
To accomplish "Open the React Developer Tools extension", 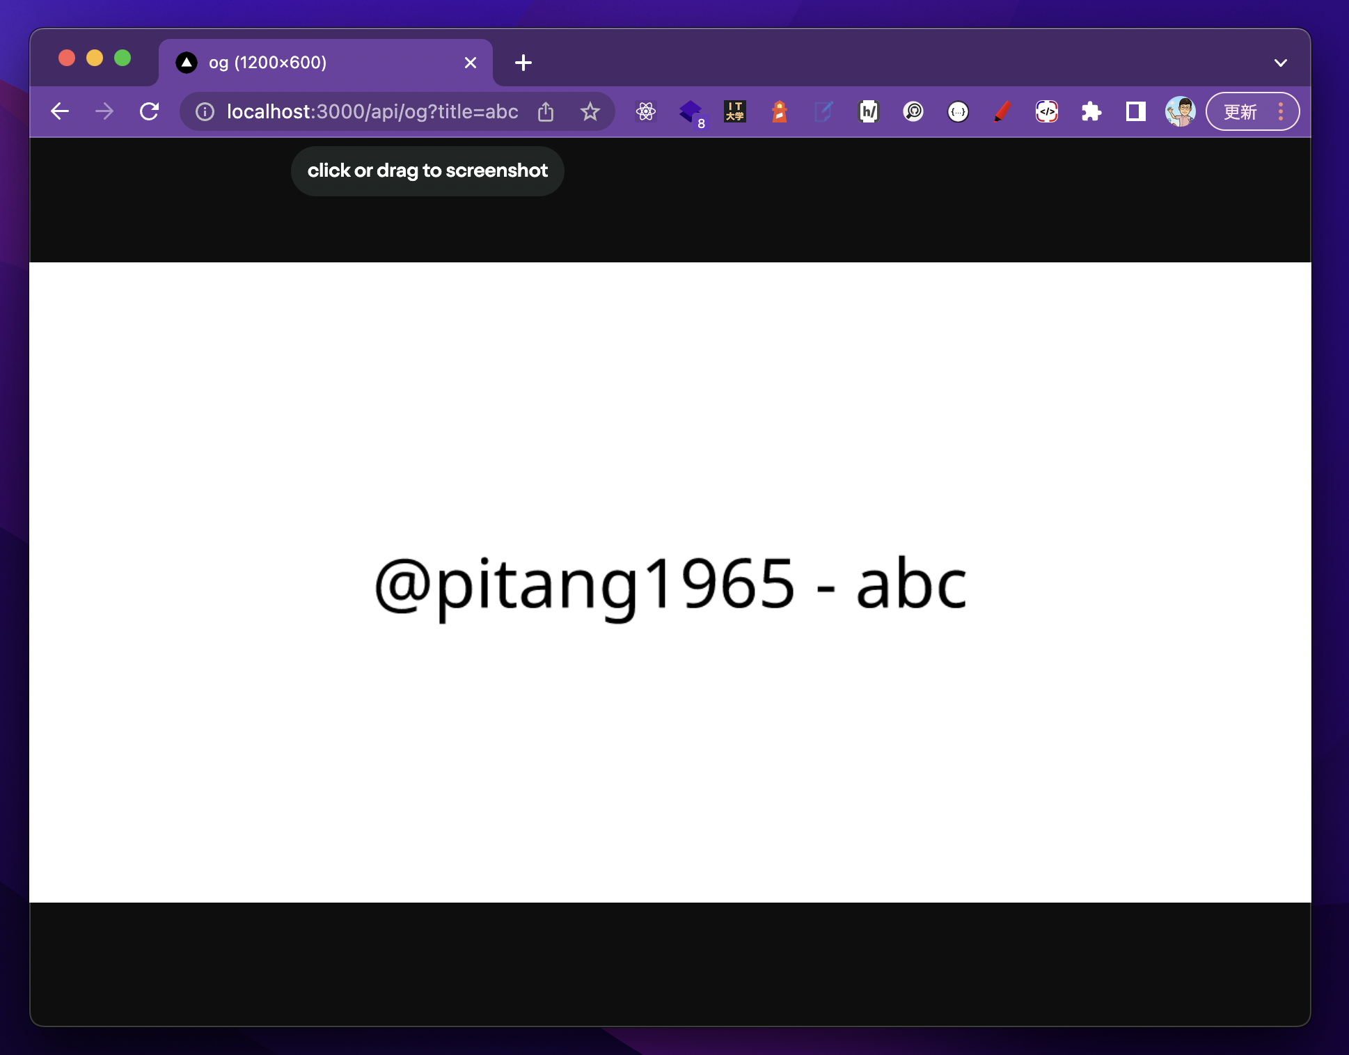I will (x=645, y=111).
